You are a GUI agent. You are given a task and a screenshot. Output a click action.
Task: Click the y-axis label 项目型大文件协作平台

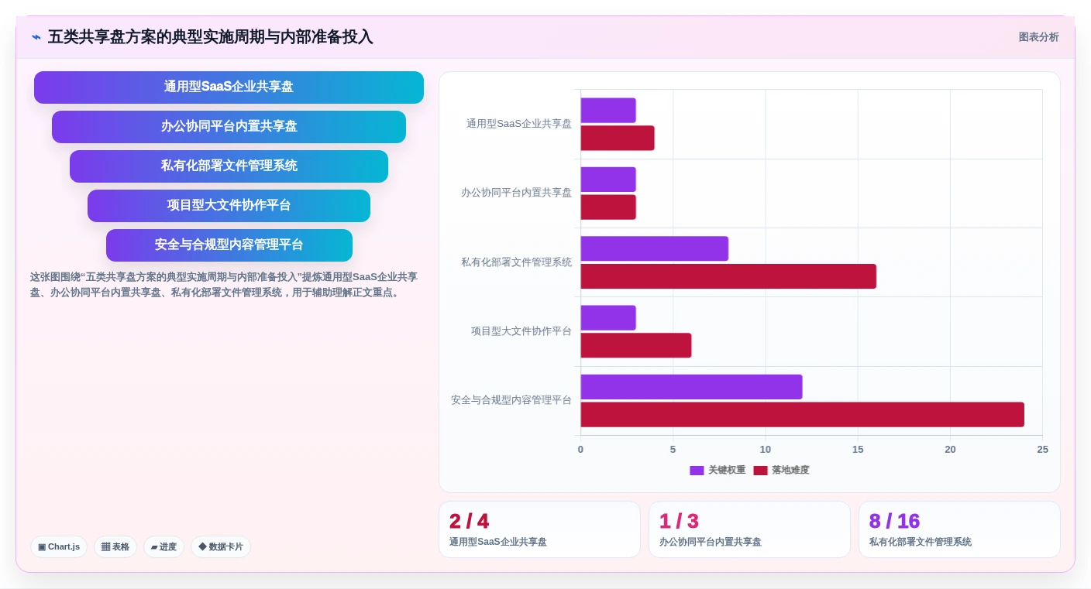(521, 331)
